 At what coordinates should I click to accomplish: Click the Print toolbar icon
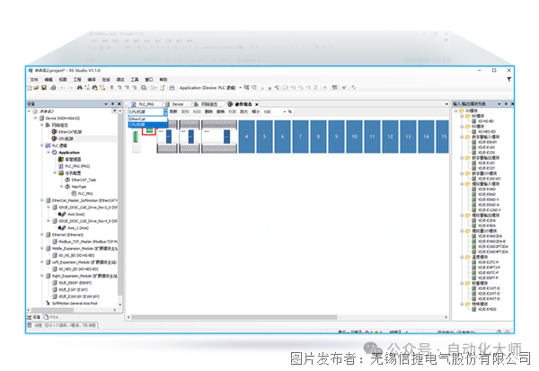53,88
